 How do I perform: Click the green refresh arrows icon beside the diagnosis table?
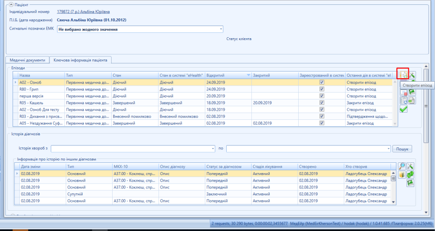tap(410, 175)
